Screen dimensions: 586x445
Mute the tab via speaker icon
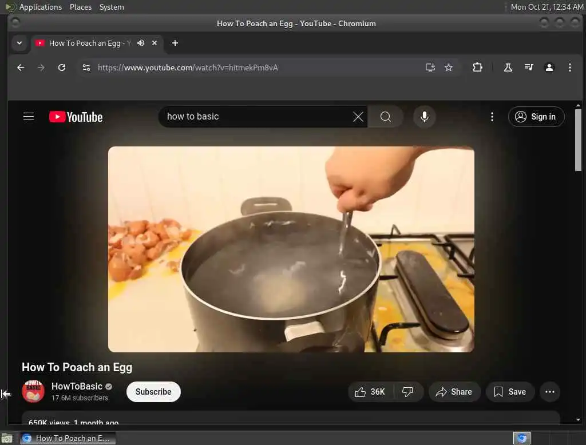click(x=141, y=43)
